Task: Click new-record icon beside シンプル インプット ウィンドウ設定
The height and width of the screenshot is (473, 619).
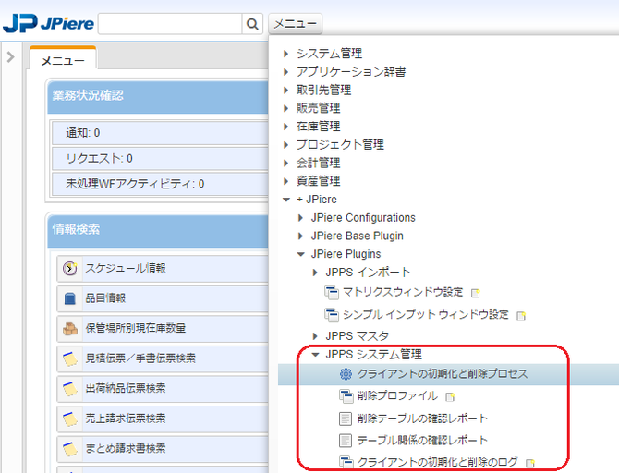Action: pyautogui.click(x=521, y=315)
